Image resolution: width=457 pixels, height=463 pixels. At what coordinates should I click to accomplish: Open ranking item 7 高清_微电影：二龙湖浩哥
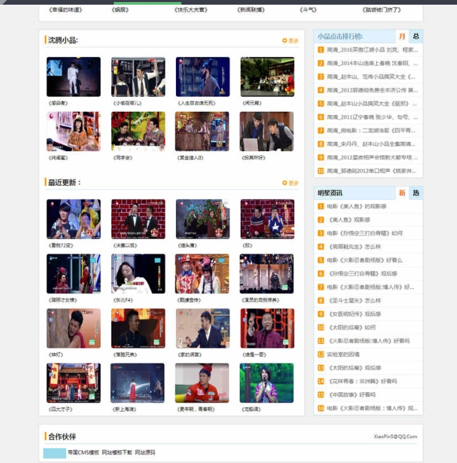click(x=369, y=130)
